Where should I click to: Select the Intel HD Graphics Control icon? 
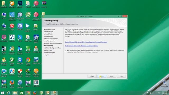12,16
